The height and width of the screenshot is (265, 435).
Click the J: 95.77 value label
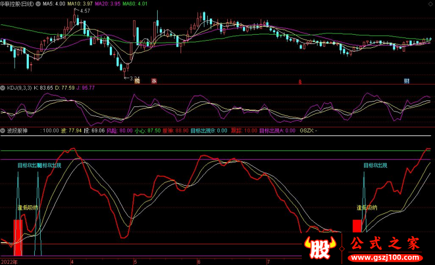pyautogui.click(x=84, y=87)
